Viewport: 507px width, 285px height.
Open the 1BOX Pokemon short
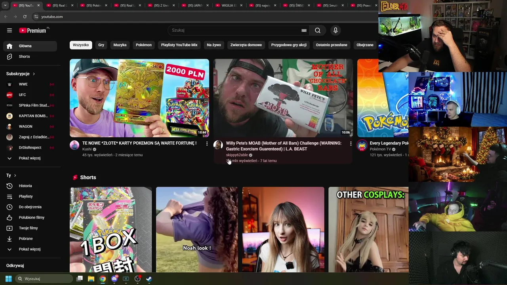(x=111, y=230)
